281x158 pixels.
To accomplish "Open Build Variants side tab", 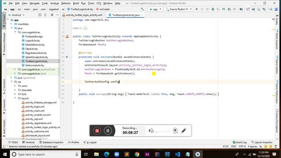I will point(4,128).
